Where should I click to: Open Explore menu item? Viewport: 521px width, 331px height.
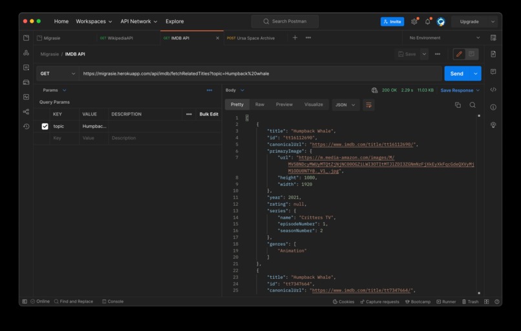pos(175,21)
